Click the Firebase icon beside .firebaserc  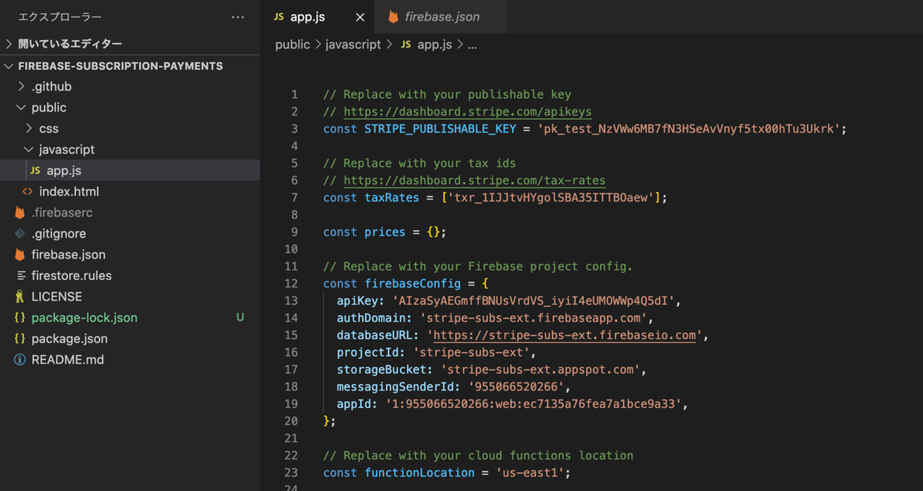coord(19,212)
